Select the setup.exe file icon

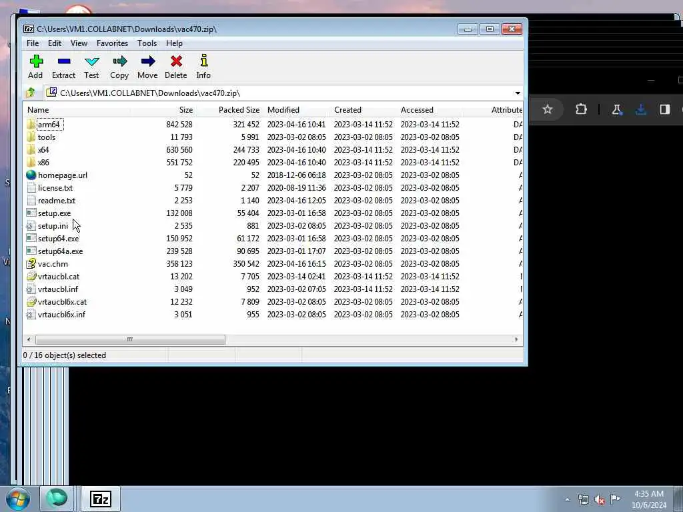coord(31,213)
